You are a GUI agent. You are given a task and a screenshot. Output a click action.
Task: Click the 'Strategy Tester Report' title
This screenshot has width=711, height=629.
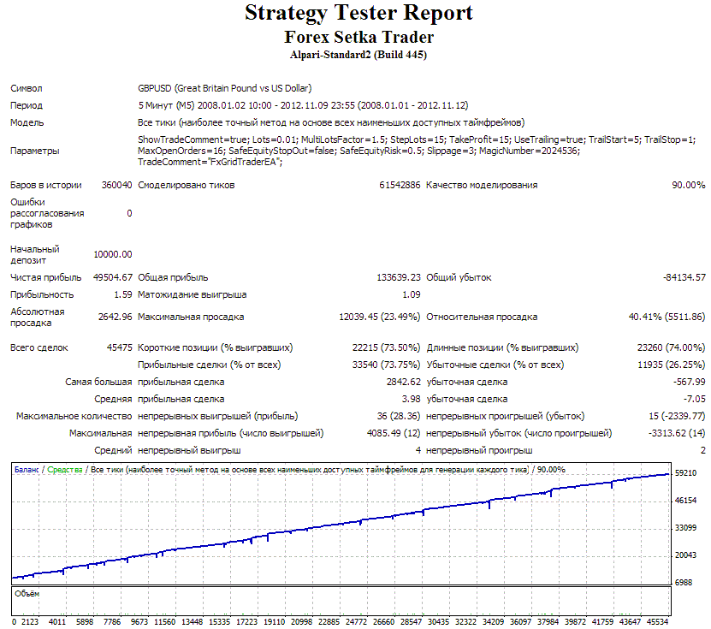coord(358,14)
